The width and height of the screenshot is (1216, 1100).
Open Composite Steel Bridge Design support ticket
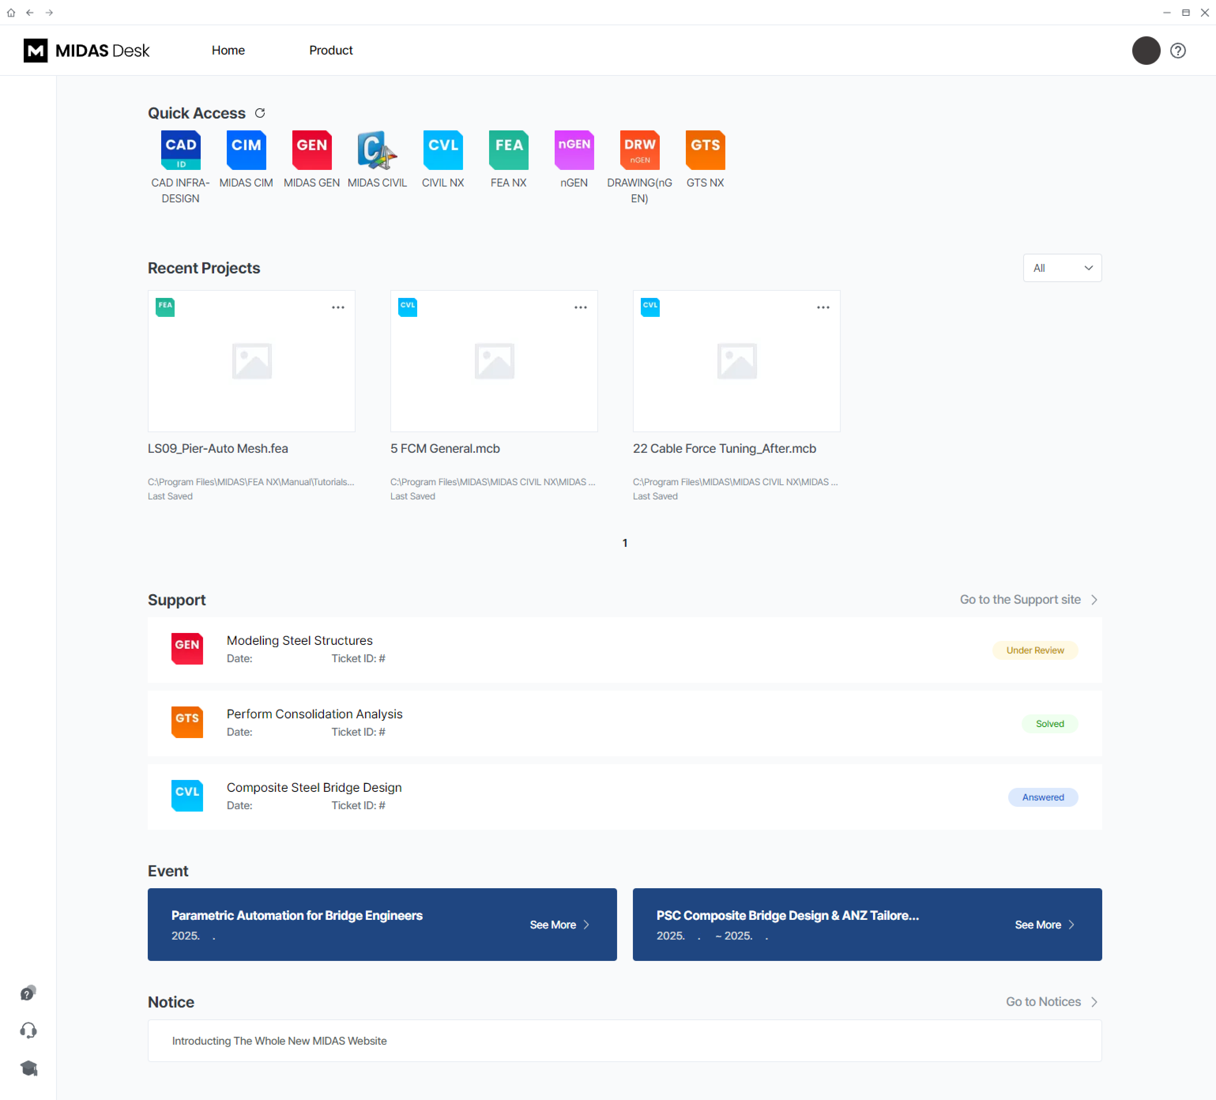[x=624, y=797]
